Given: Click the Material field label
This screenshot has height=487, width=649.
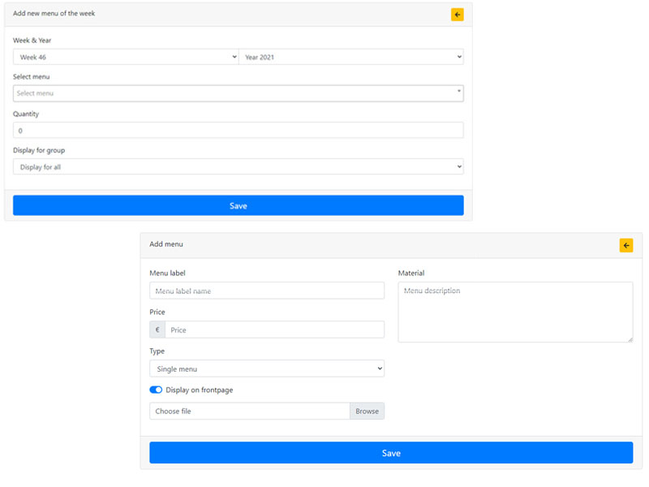Looking at the screenshot, I should [x=411, y=272].
